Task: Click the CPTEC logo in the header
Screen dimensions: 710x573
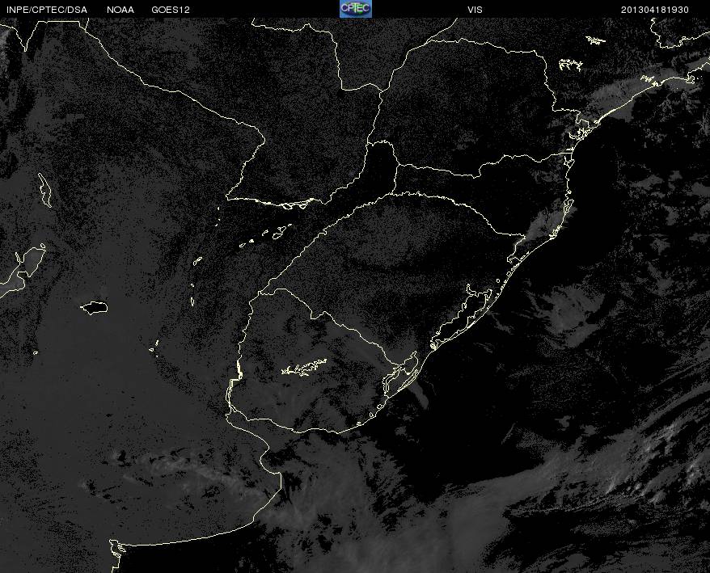Action: pyautogui.click(x=356, y=9)
